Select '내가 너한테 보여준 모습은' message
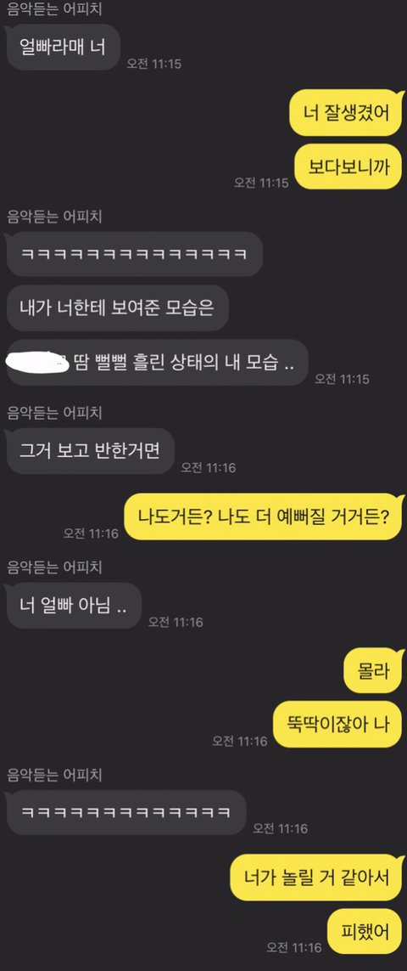This screenshot has height=971, width=407. (x=118, y=308)
